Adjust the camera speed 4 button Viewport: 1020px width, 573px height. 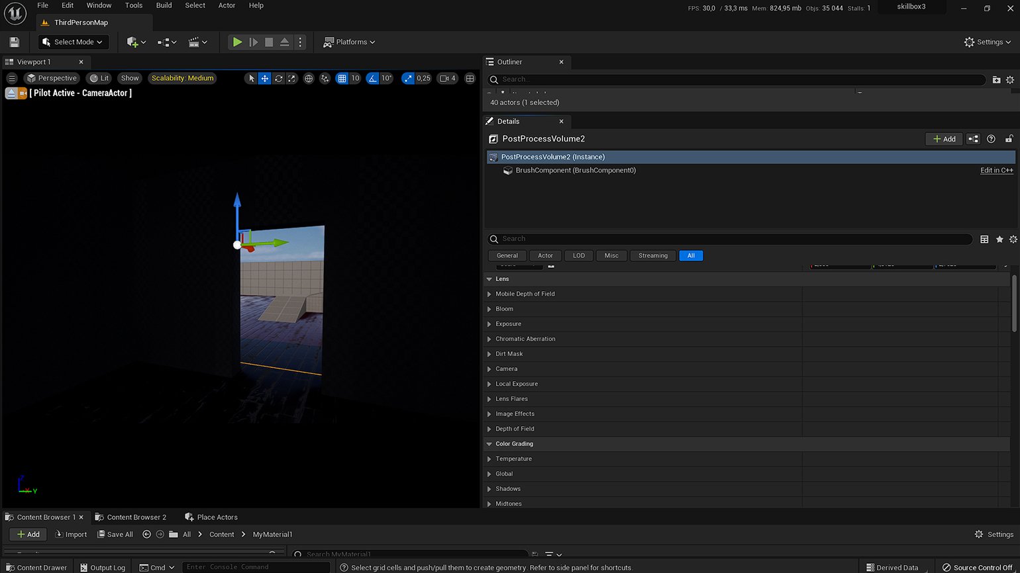pos(448,78)
